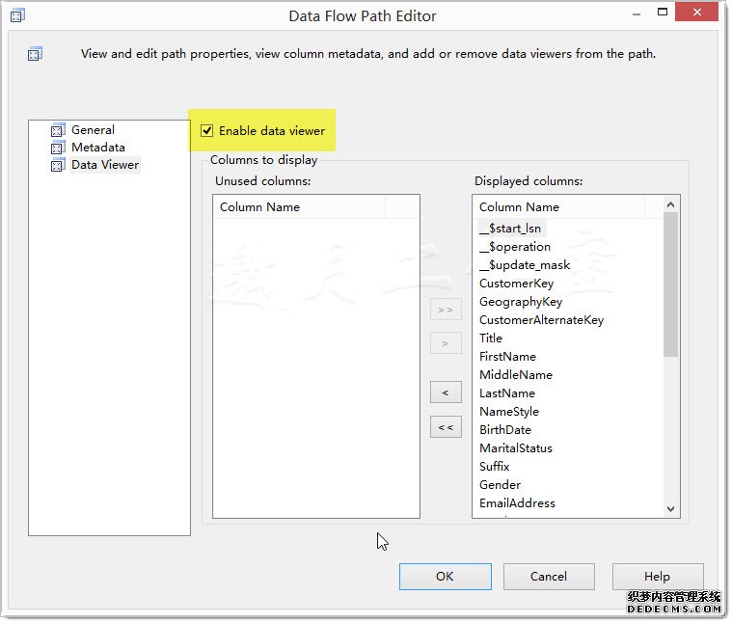Select EmailAddress in displayed columns

tap(517, 502)
